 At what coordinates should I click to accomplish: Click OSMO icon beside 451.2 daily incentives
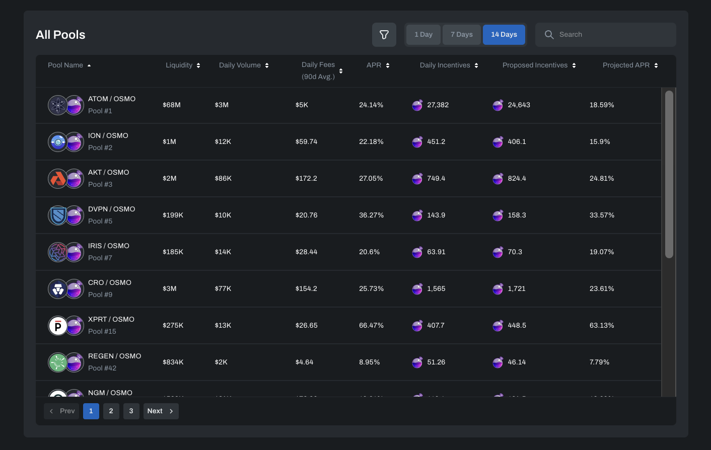(417, 142)
